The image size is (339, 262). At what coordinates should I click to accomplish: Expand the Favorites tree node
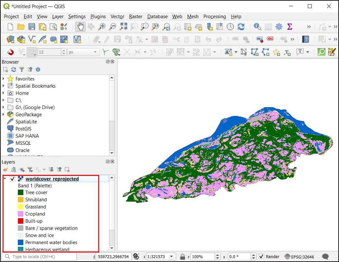(4, 79)
